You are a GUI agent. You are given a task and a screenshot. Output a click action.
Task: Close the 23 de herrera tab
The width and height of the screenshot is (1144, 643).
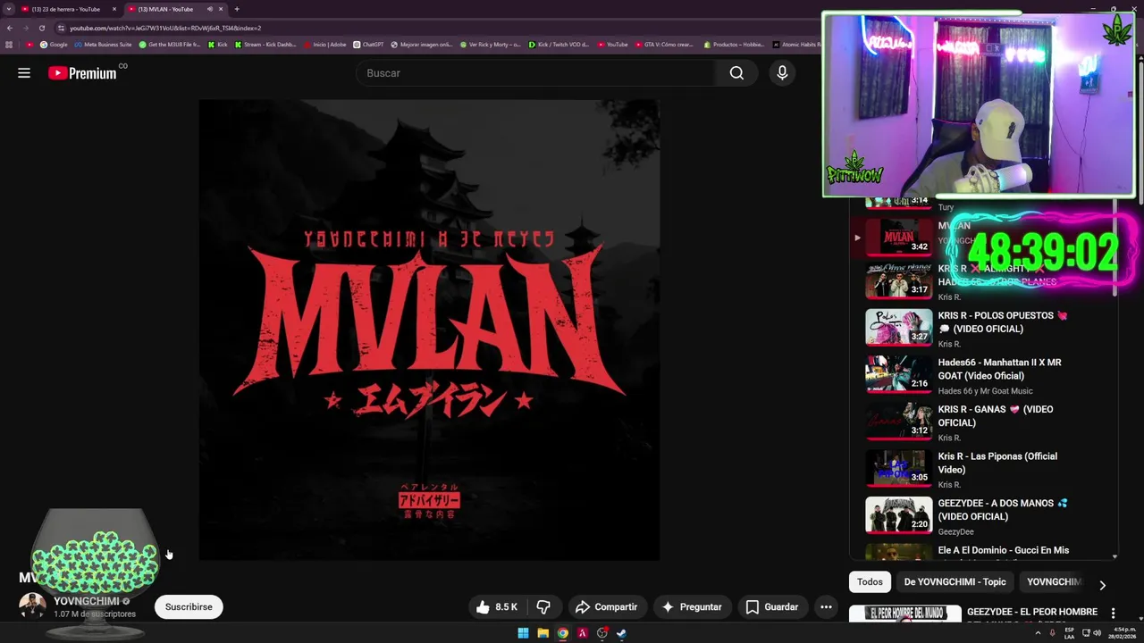[114, 9]
